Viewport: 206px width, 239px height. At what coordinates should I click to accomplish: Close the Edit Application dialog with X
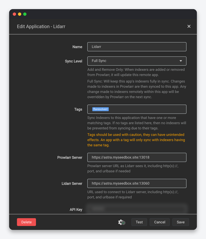tap(189, 26)
